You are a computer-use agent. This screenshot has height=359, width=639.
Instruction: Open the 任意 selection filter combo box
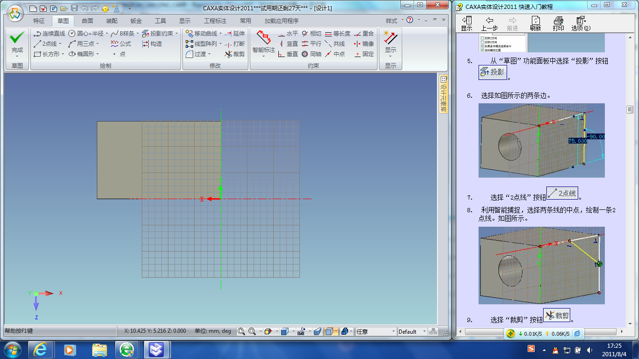(x=376, y=331)
